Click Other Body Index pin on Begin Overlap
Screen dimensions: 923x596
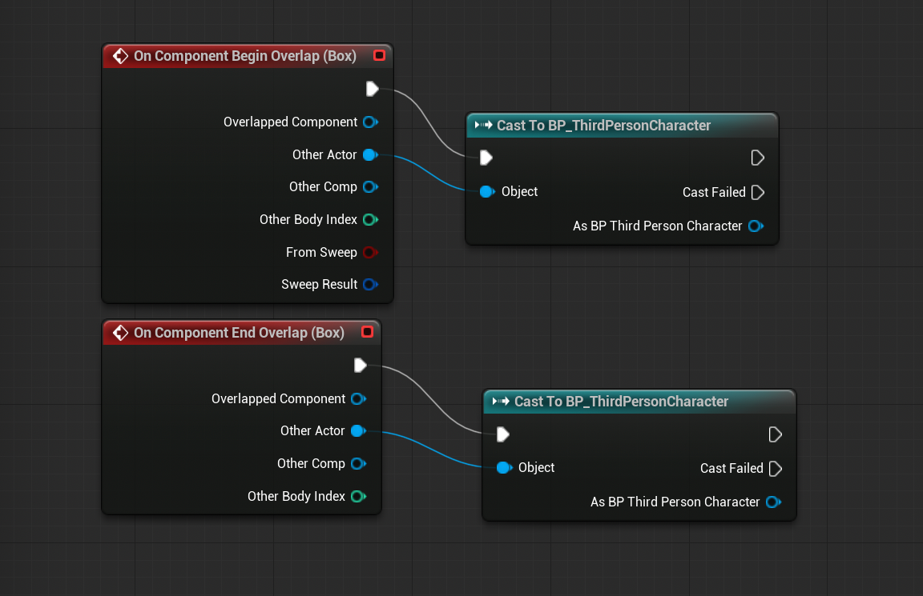[369, 219]
